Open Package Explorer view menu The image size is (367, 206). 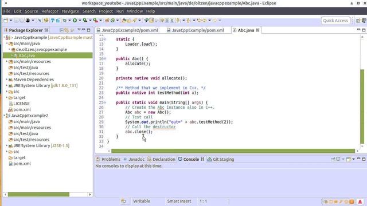79,30
